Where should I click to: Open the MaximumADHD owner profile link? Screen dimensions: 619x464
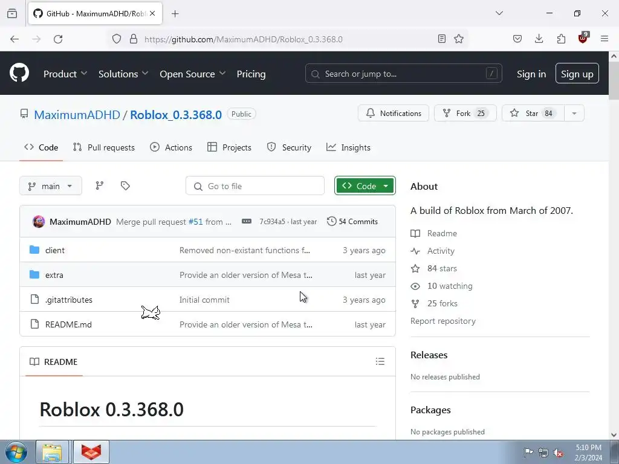point(77,114)
